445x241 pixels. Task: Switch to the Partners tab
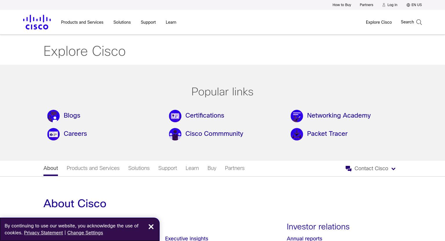point(235,168)
